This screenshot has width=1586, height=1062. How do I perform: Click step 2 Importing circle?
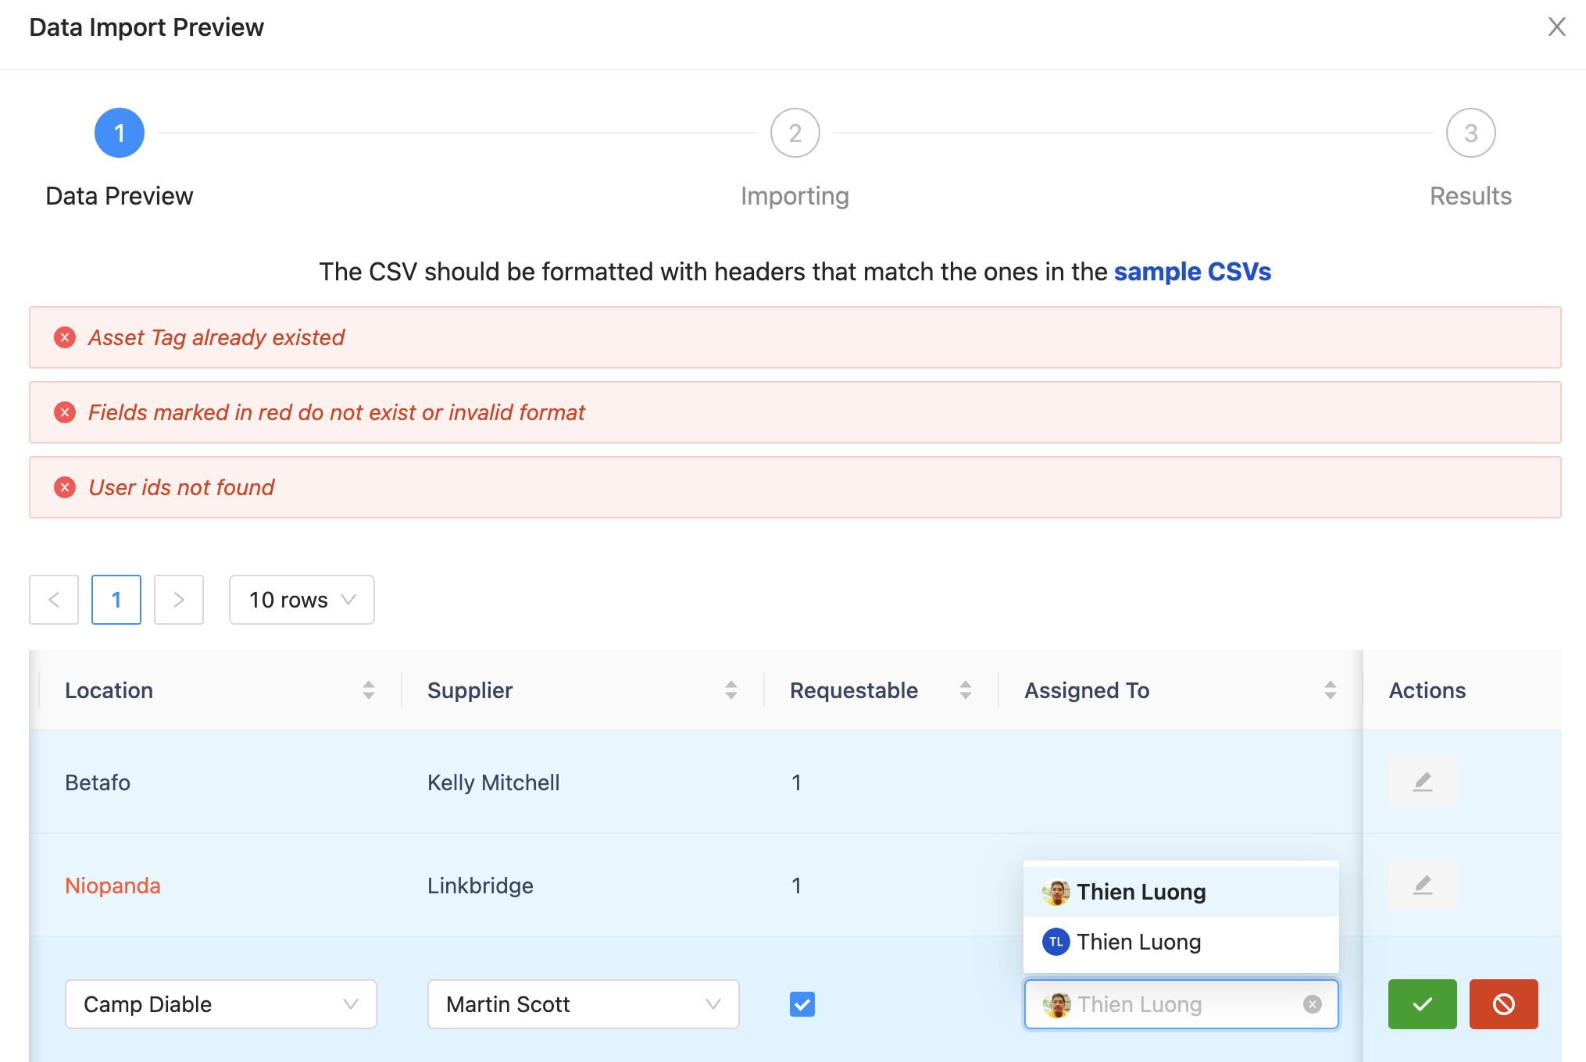click(795, 133)
